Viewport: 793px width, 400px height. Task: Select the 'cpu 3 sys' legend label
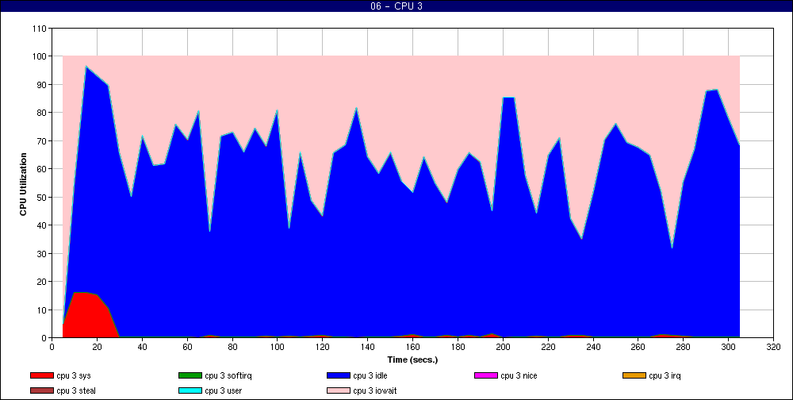74,376
